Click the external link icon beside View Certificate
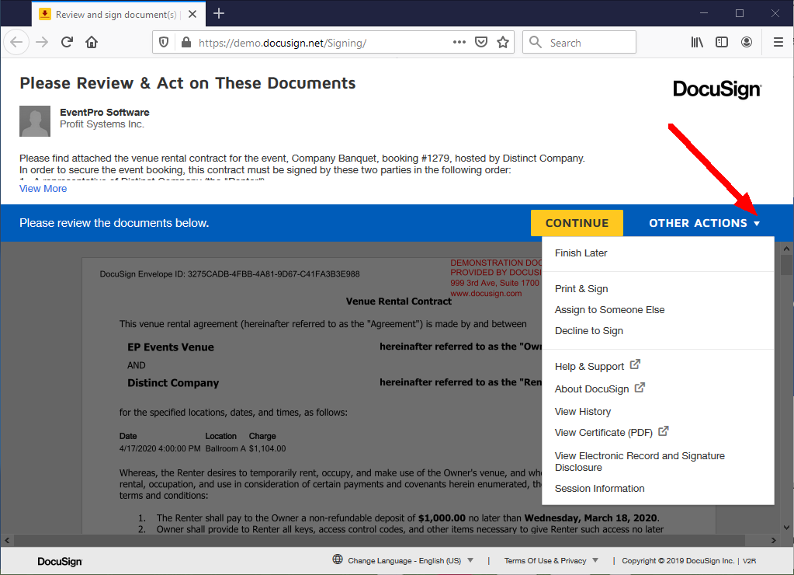 tap(664, 431)
